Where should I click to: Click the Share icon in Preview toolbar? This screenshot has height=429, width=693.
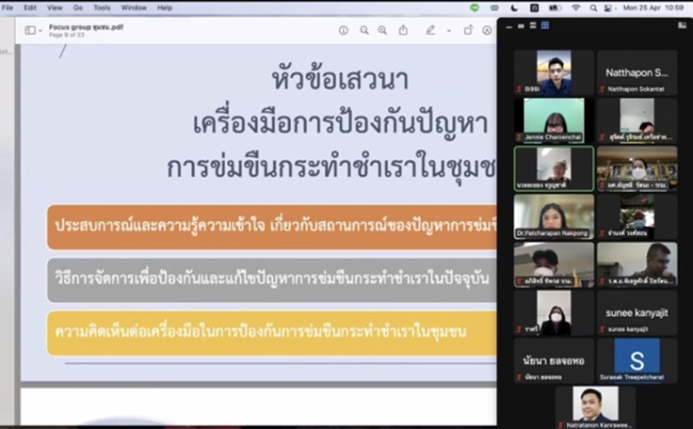point(403,30)
